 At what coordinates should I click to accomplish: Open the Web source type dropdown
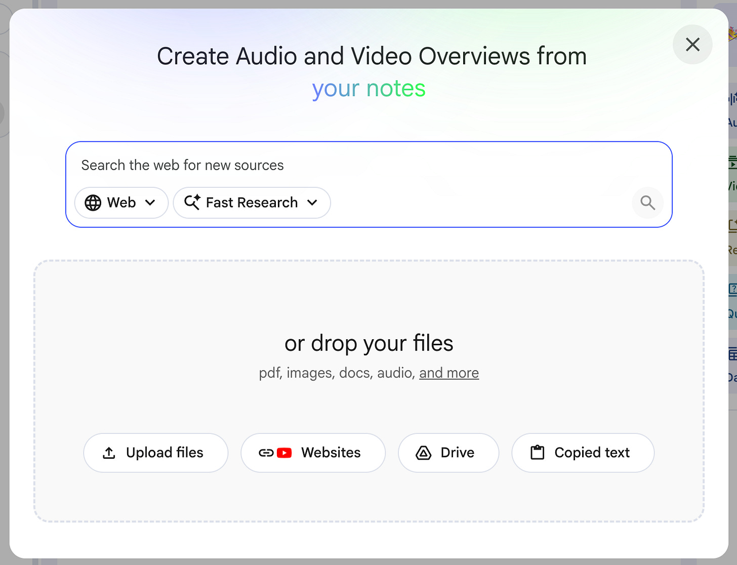tap(121, 203)
